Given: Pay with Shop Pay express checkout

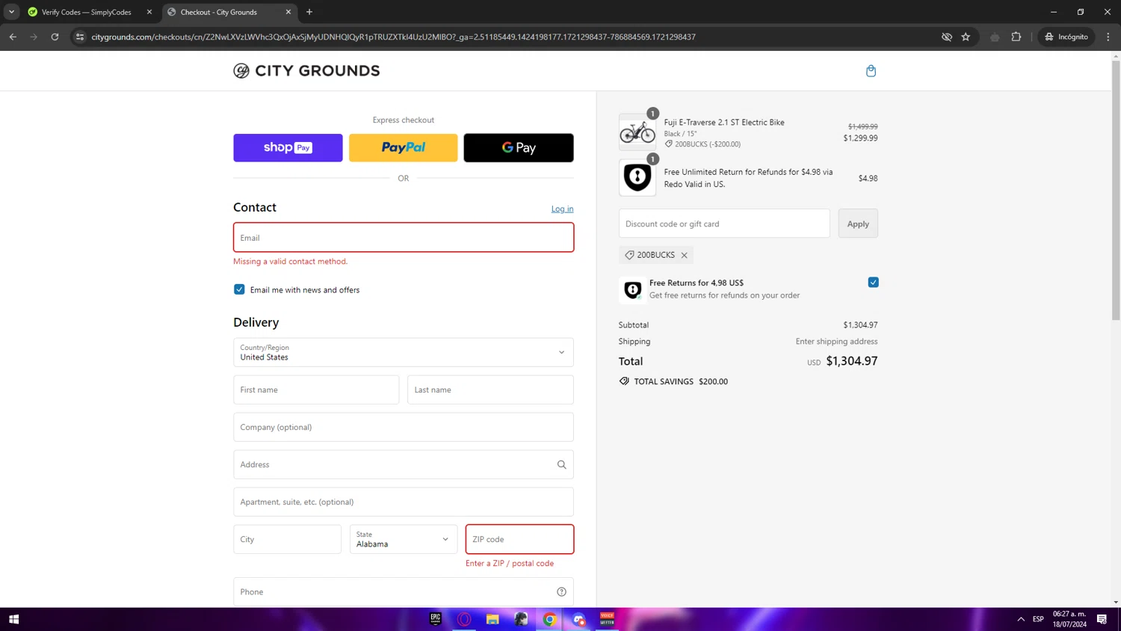Looking at the screenshot, I should [x=288, y=148].
